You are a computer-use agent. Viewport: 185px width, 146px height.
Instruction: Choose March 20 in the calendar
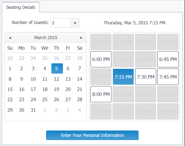(68, 89)
